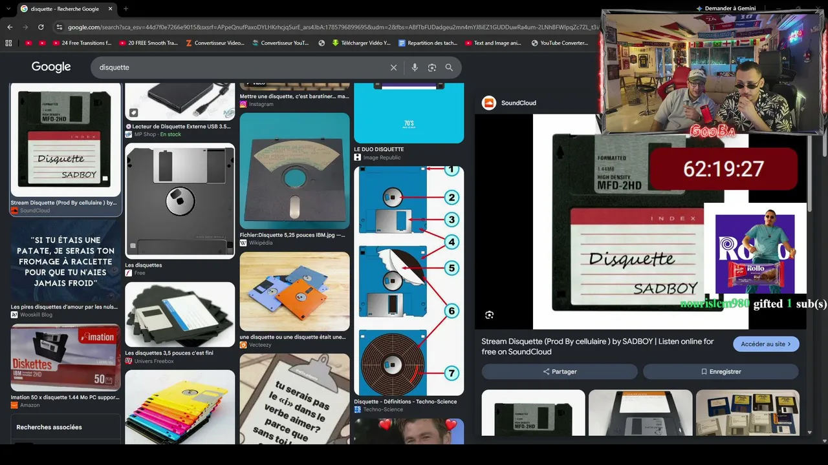Open 'Les pires disquettes d'amour' result title

point(65,307)
